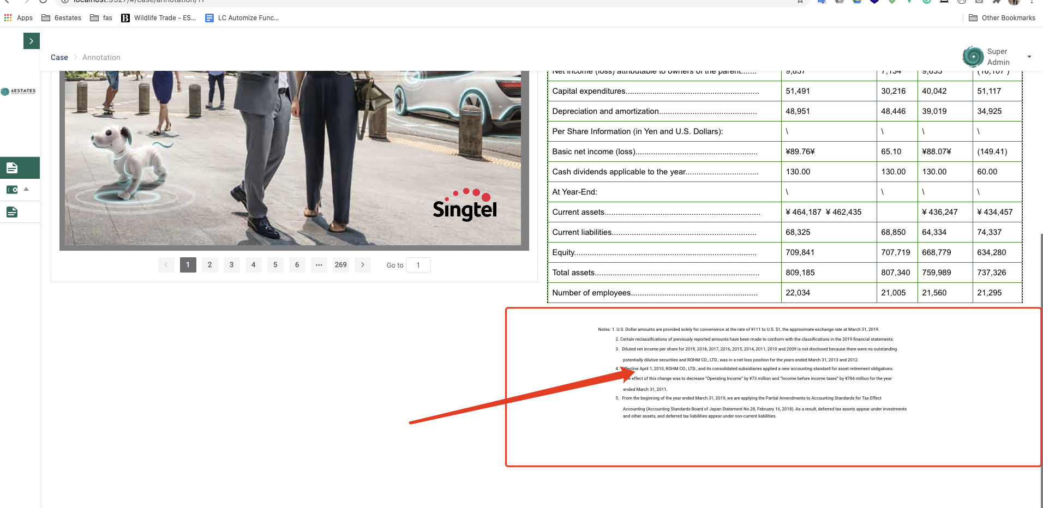Jump to page 6 in pagination
This screenshot has width=1043, height=508.
297,265
